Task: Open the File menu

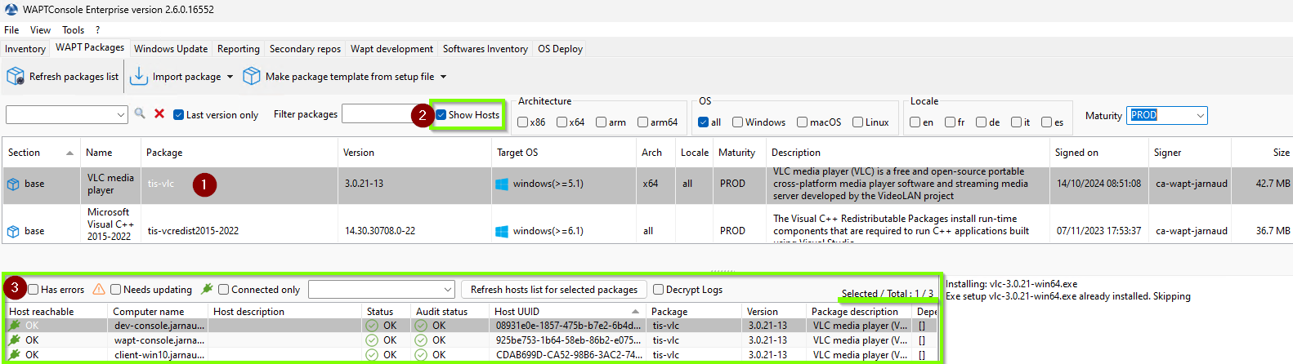Action: point(11,30)
